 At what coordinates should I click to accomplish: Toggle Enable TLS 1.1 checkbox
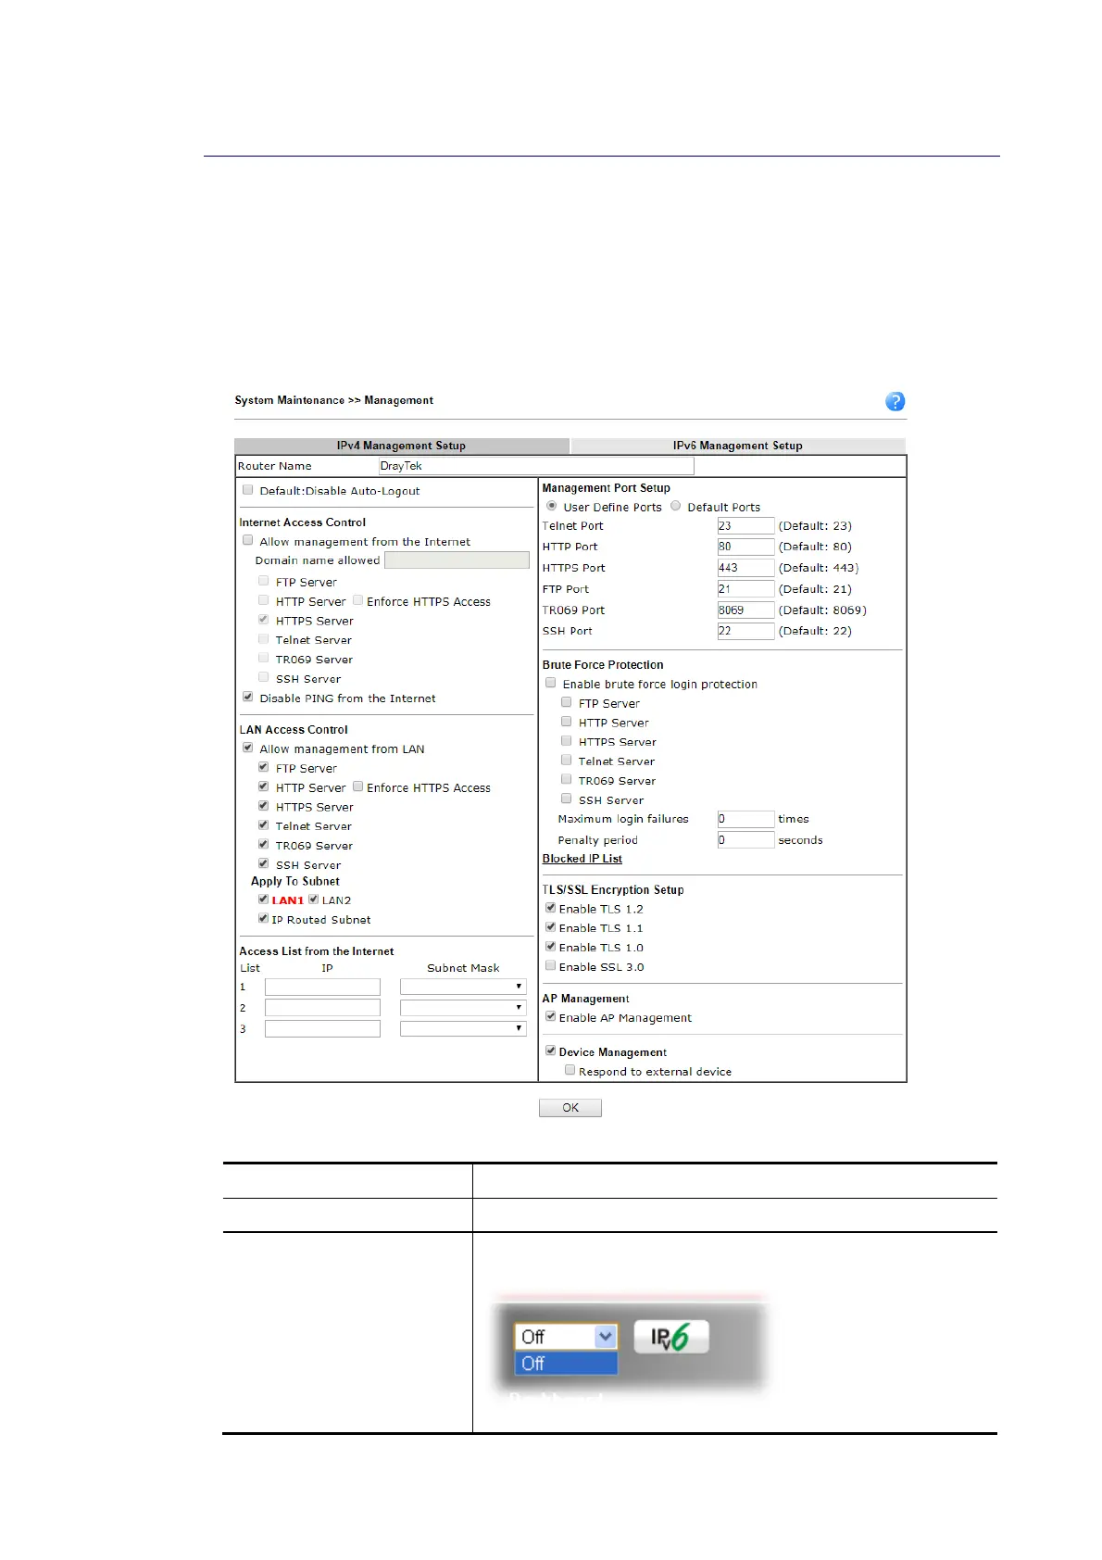[x=550, y=927]
